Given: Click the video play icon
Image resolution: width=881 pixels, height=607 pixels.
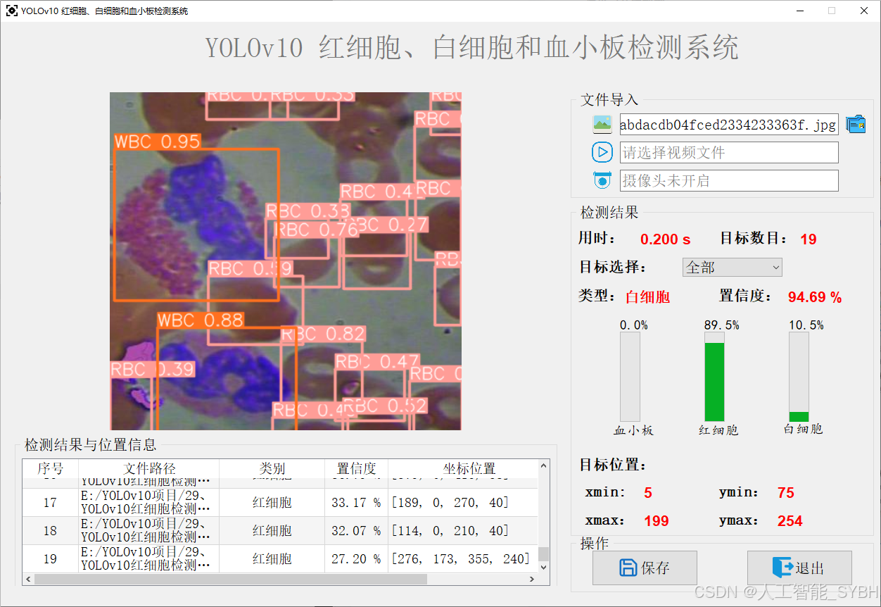Looking at the screenshot, I should click(602, 152).
